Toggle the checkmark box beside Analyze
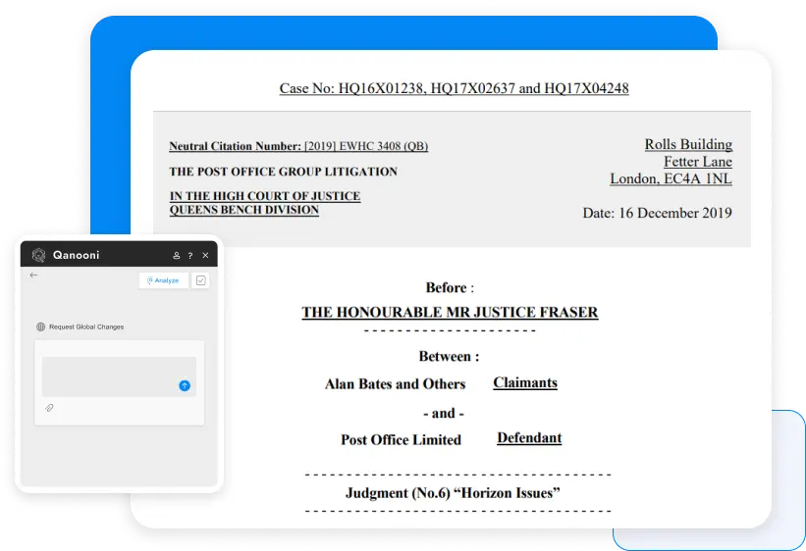 (x=200, y=280)
